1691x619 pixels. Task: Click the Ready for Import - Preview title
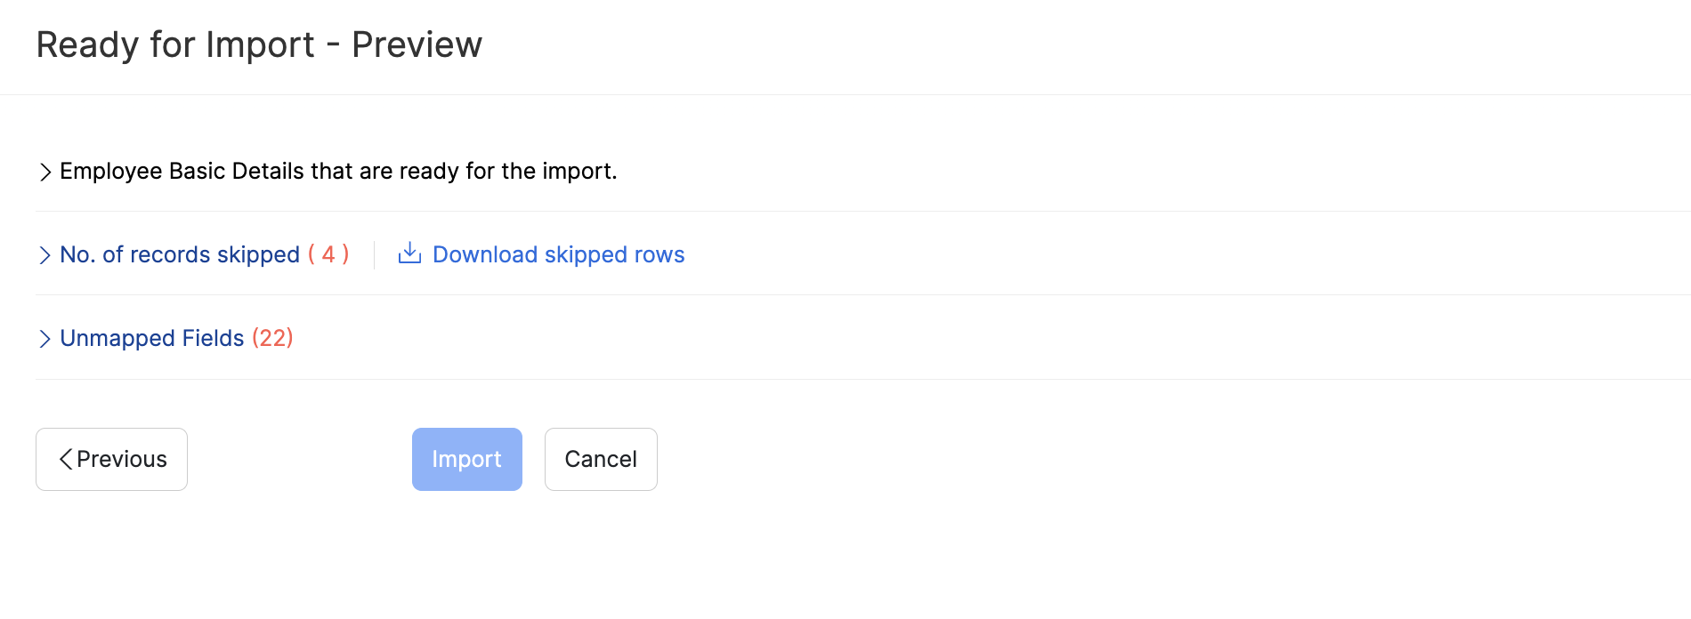[x=259, y=44]
